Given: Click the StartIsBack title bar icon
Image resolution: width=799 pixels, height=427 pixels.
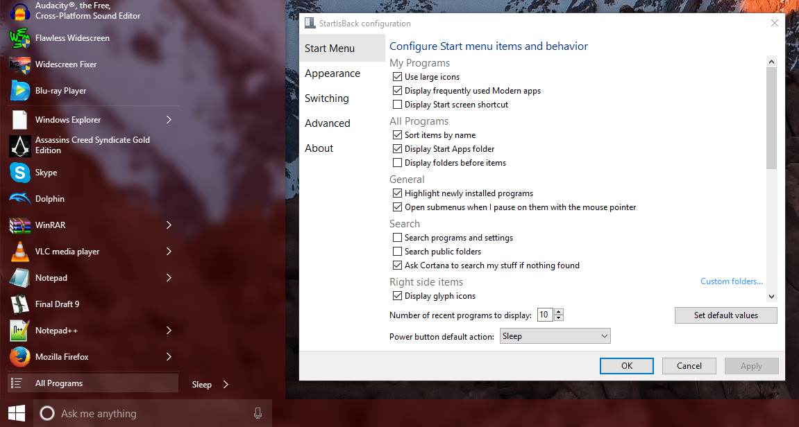Looking at the screenshot, I should [310, 23].
